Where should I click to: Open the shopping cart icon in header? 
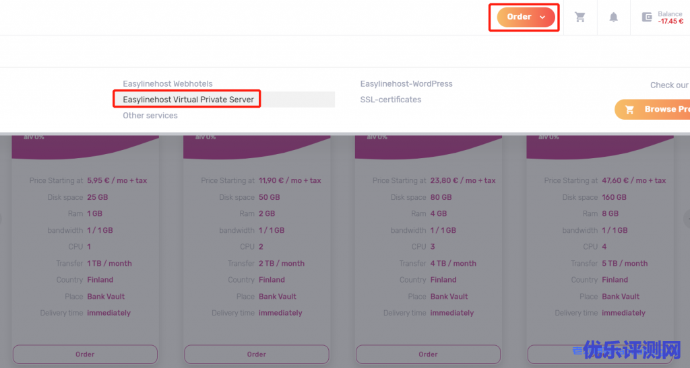pos(579,17)
